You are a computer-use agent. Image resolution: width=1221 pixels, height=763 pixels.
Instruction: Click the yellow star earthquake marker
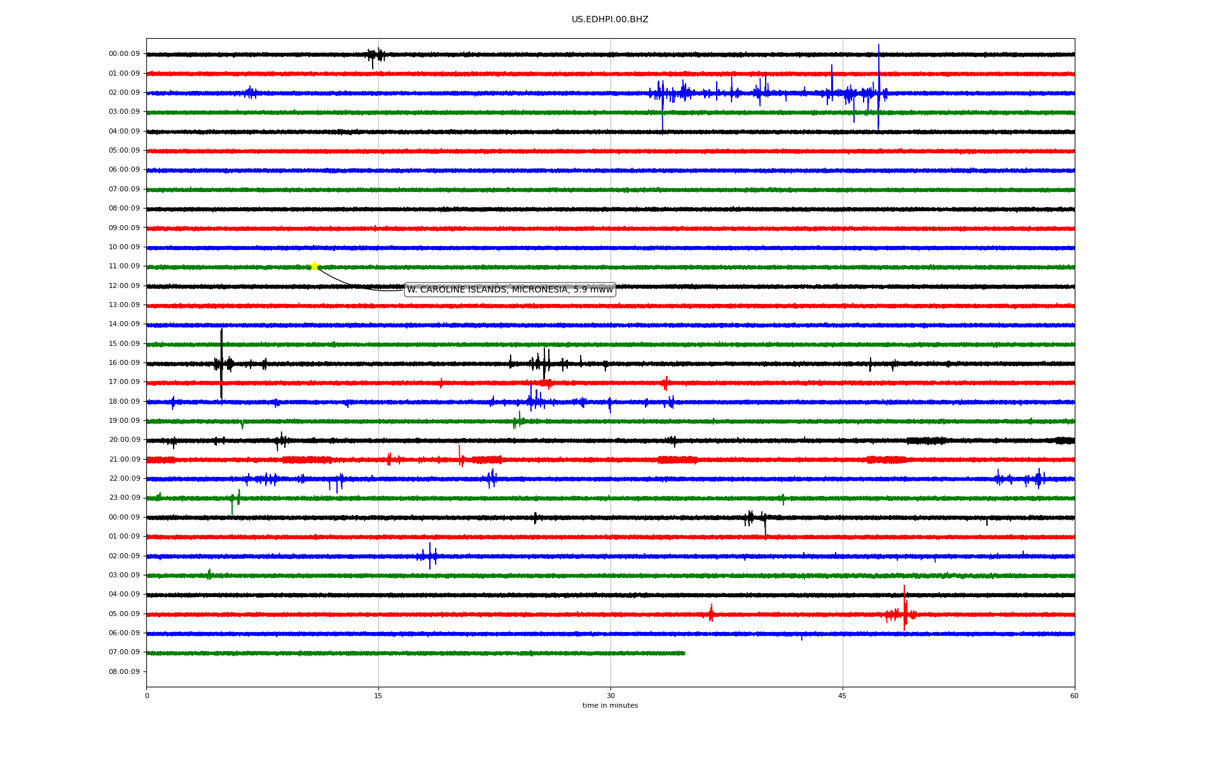(x=314, y=266)
